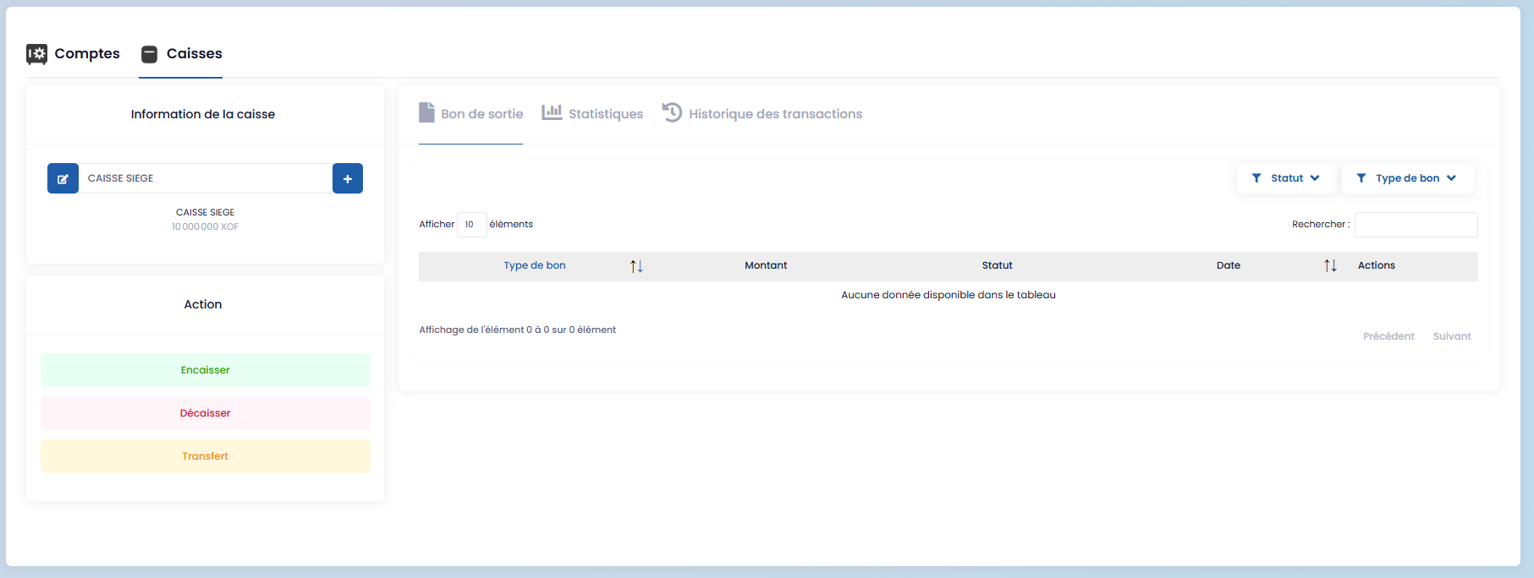Open the Type de bon filter dropdown
The height and width of the screenshot is (578, 1534).
[x=1407, y=178]
